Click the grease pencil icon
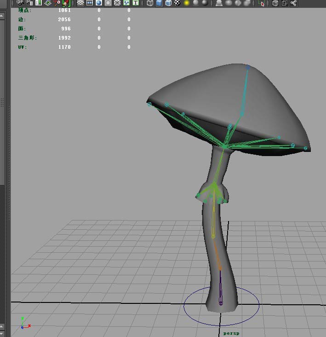 pos(66,3)
